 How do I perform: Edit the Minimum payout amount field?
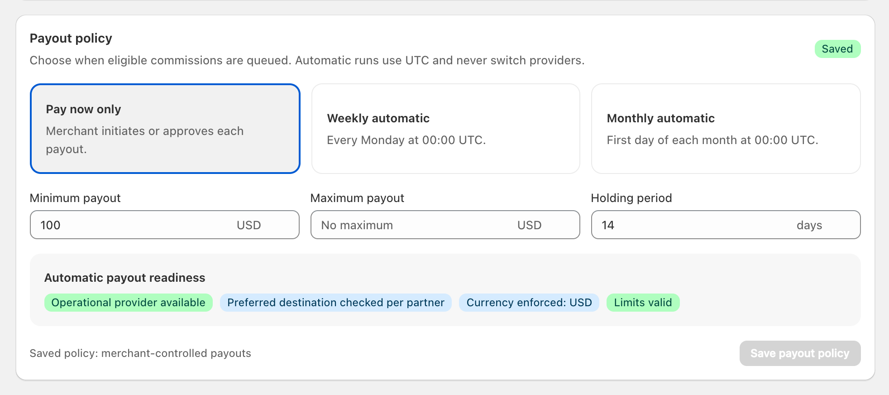point(165,225)
